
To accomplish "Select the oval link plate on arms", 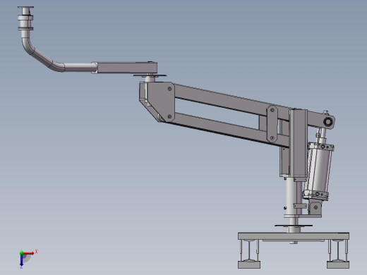I will (x=272, y=123).
